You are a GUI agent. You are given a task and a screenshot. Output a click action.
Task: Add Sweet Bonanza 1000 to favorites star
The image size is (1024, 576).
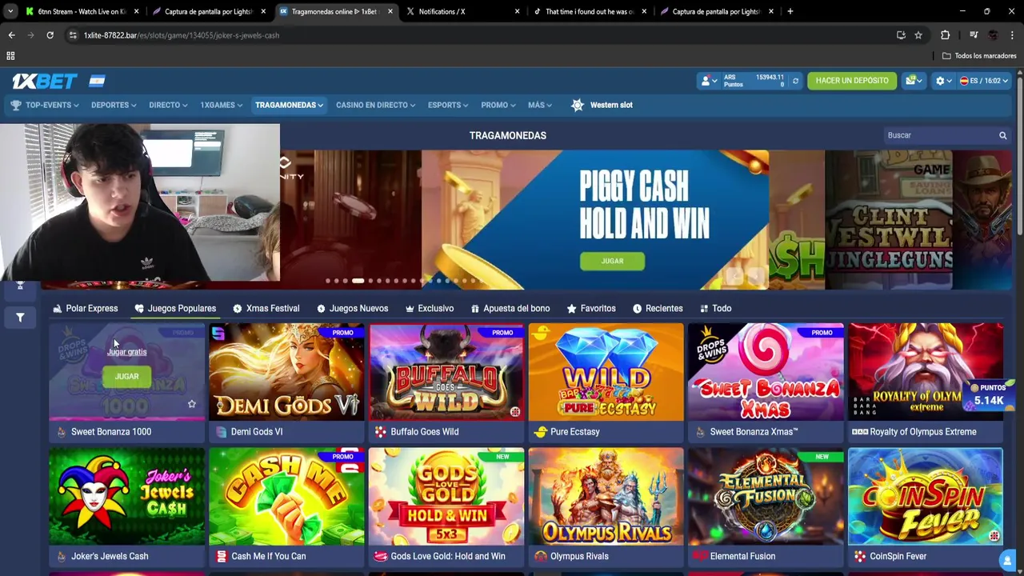[x=191, y=404]
